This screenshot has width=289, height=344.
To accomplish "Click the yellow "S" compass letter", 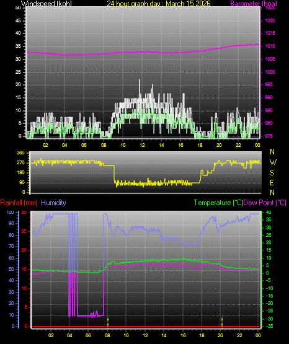I will [272, 173].
